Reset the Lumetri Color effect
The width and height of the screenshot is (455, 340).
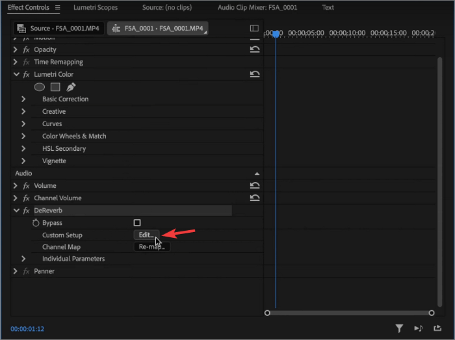pos(255,74)
